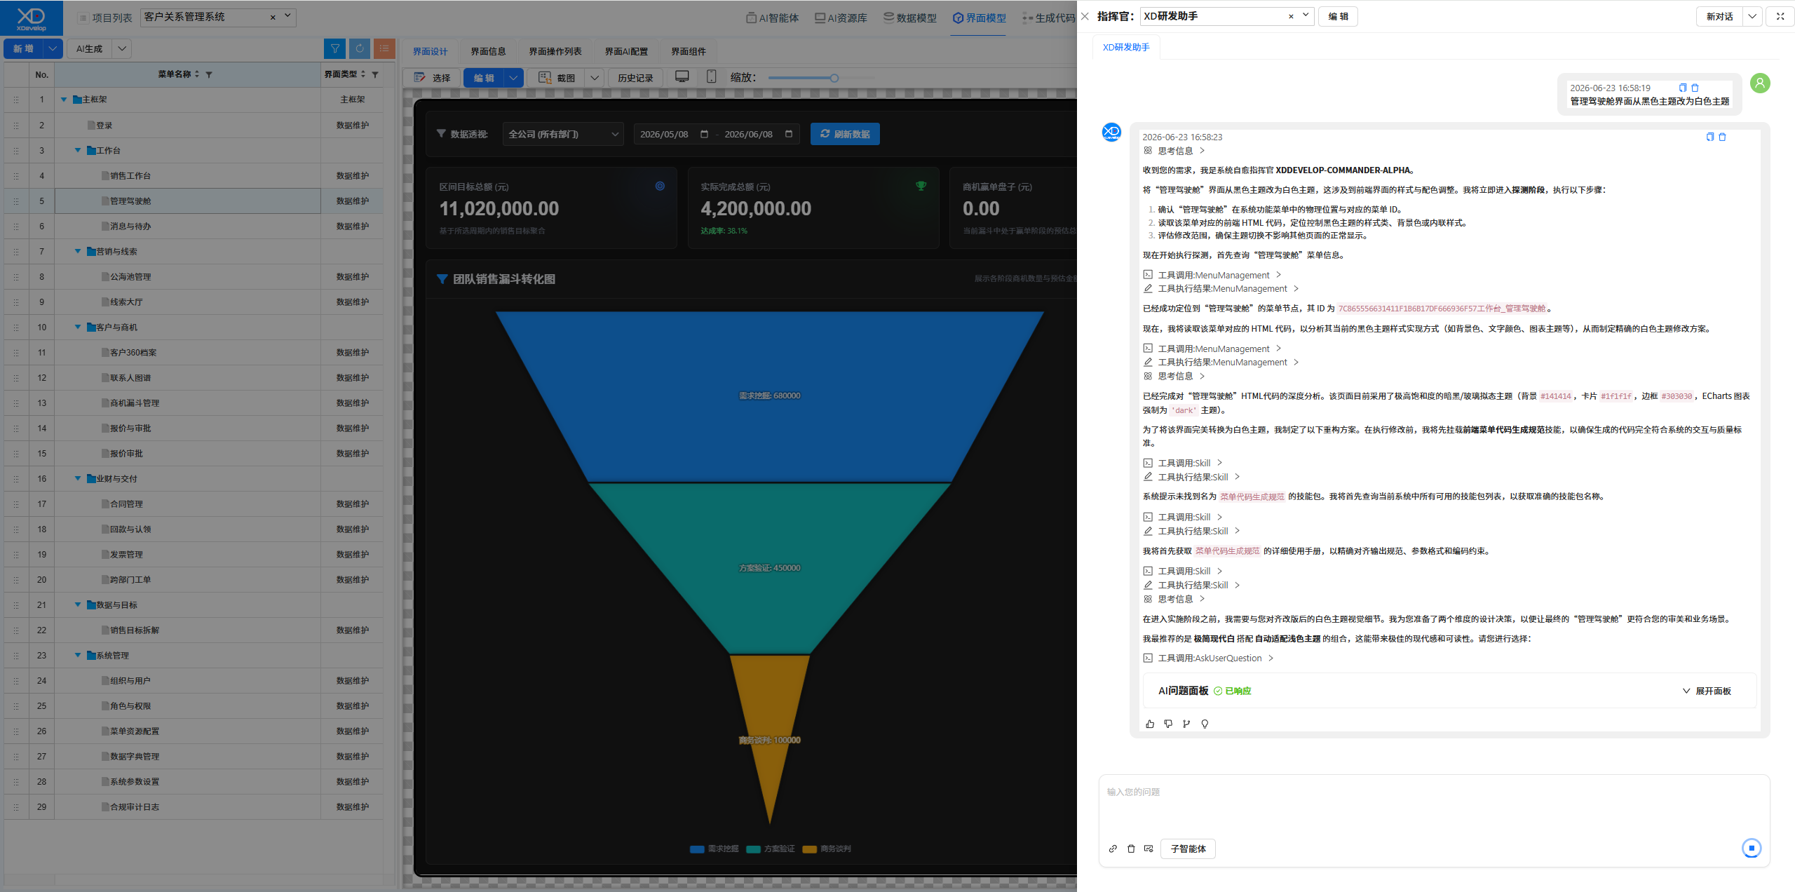Image resolution: width=1795 pixels, height=892 pixels.
Task: Click the 子智能体 button
Action: pos(1188,849)
